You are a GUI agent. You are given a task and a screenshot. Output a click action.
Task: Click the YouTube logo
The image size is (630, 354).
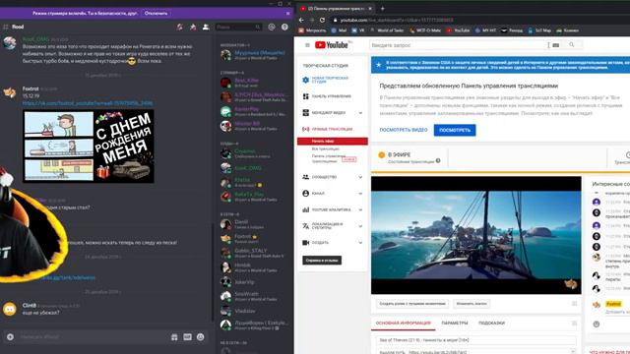[332, 45]
